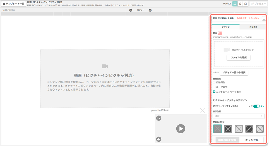
Task: Open the テンプレート一覧 template list
Action: pyautogui.click(x=14, y=4)
